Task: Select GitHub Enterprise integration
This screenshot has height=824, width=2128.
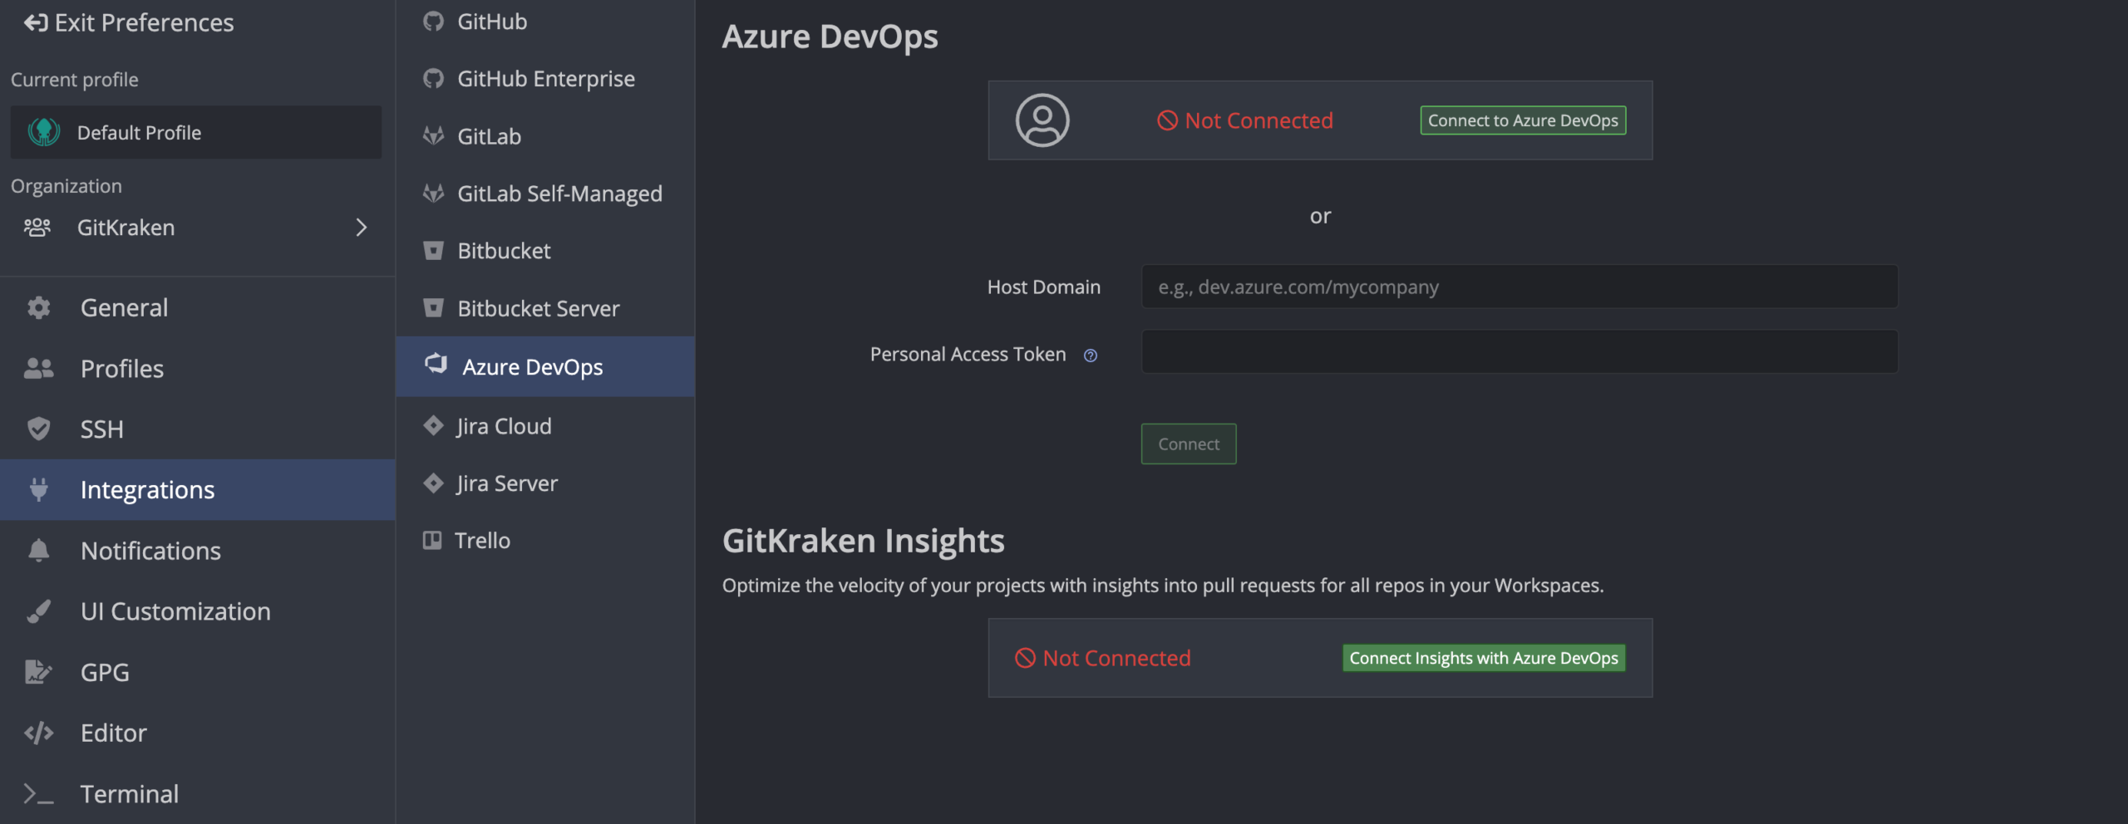Action: 545,79
